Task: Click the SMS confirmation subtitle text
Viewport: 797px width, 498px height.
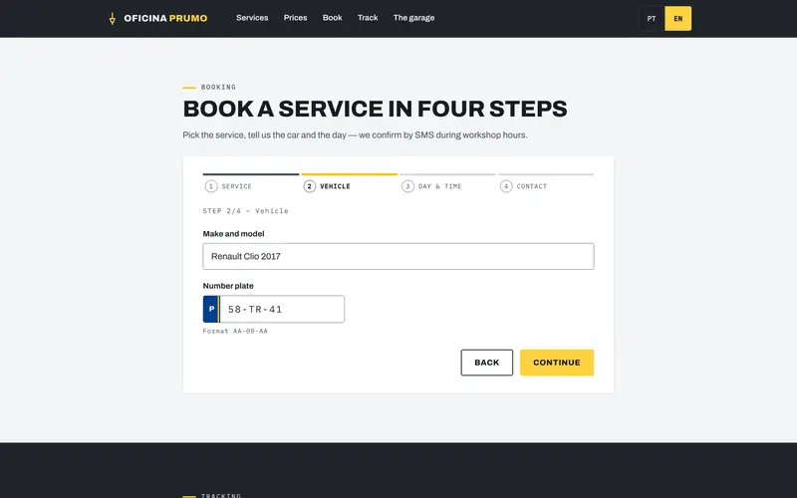Action: [x=356, y=135]
